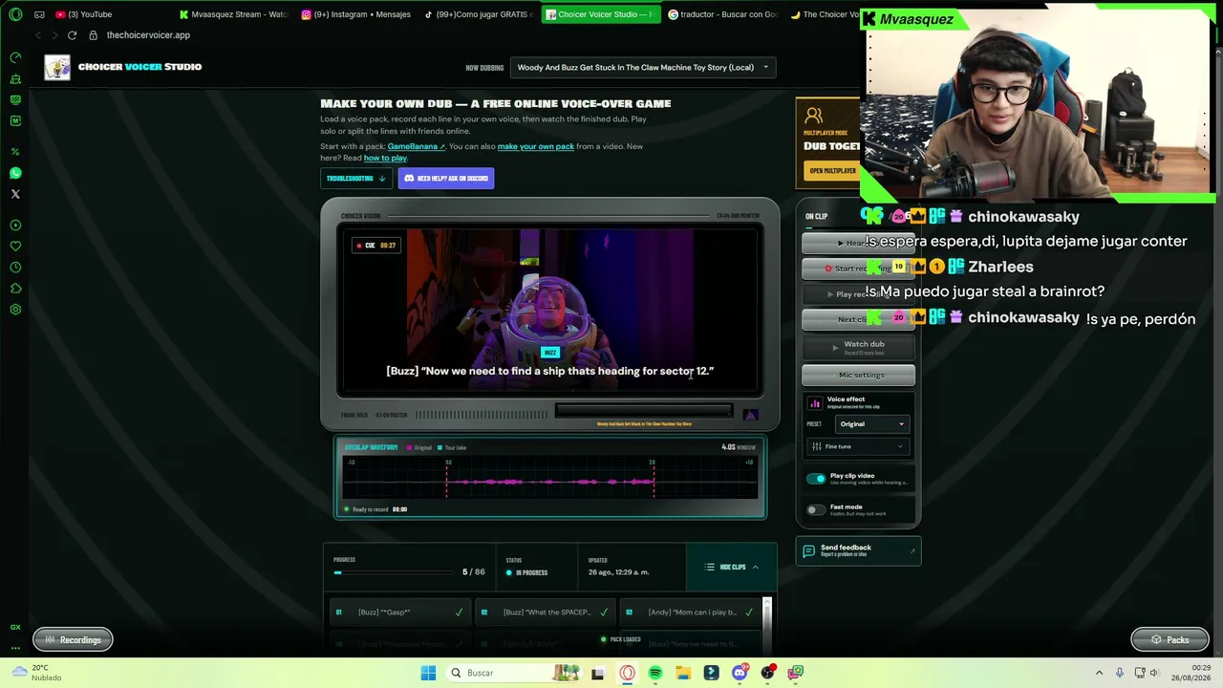Click the microphone icon in system tray

[1120, 673]
